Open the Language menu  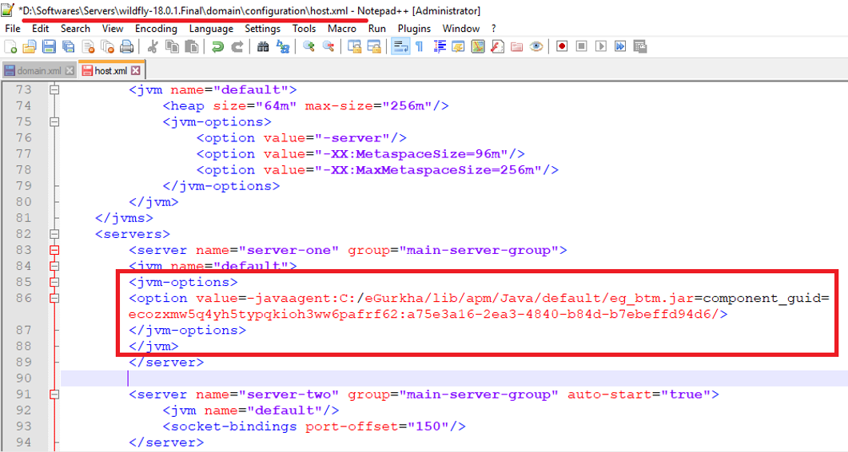[211, 29]
